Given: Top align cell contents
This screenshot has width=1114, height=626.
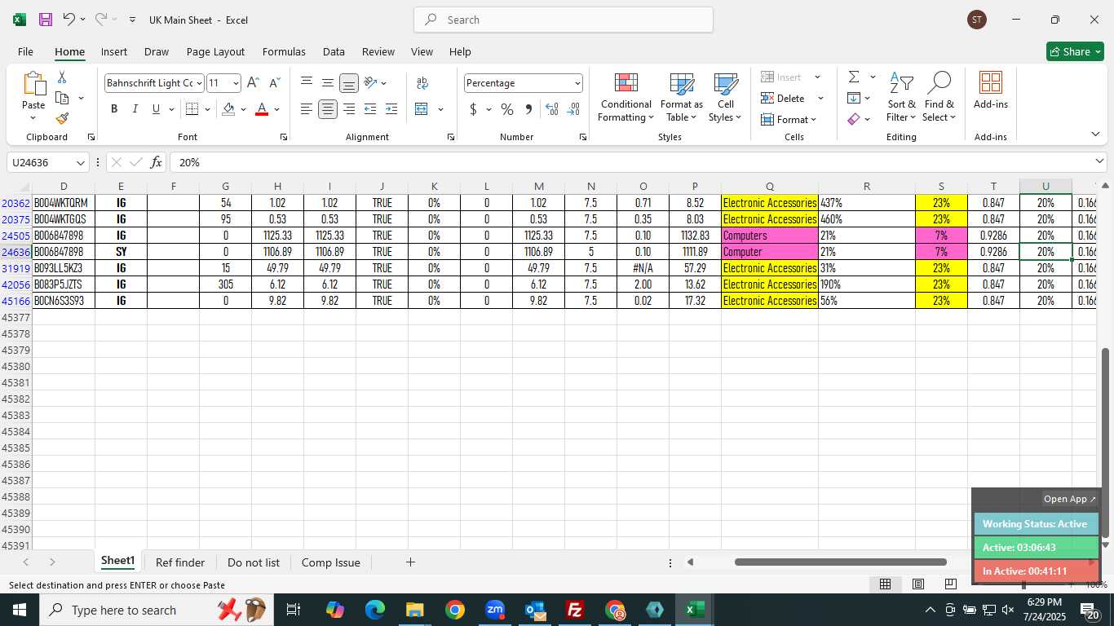Looking at the screenshot, I should click(x=307, y=83).
